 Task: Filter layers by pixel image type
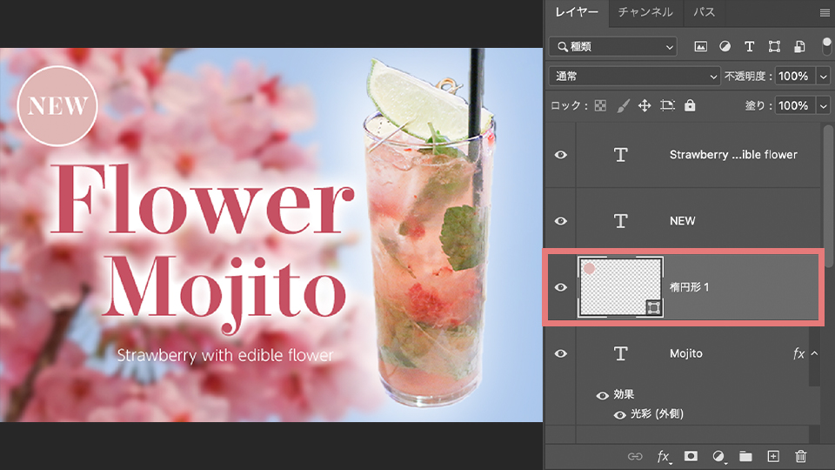click(x=701, y=47)
